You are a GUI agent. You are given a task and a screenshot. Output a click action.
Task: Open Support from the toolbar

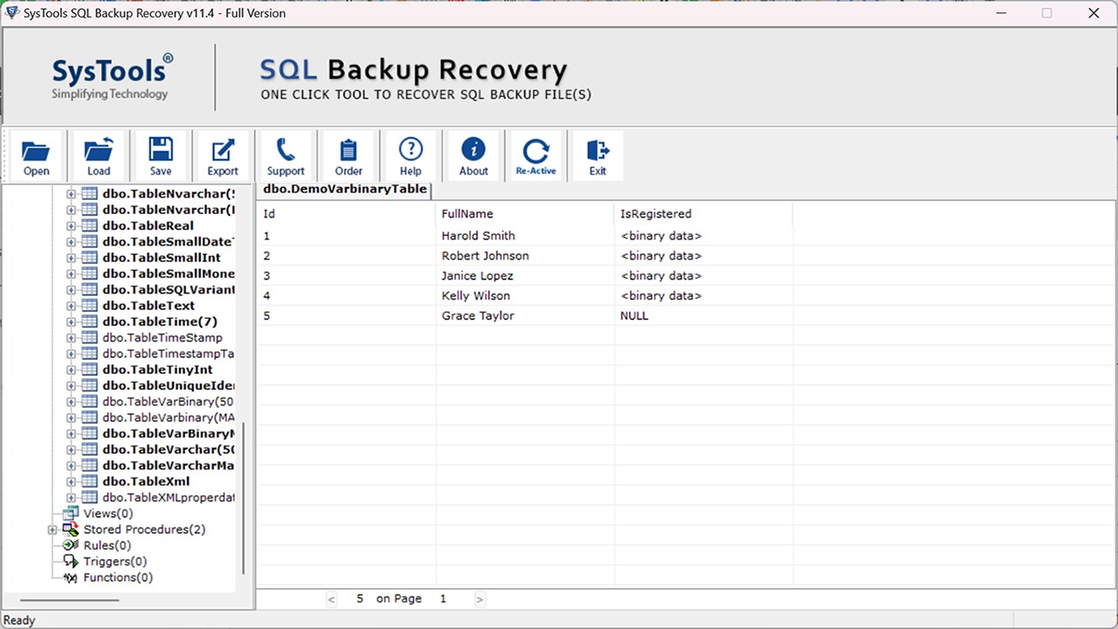(x=286, y=156)
